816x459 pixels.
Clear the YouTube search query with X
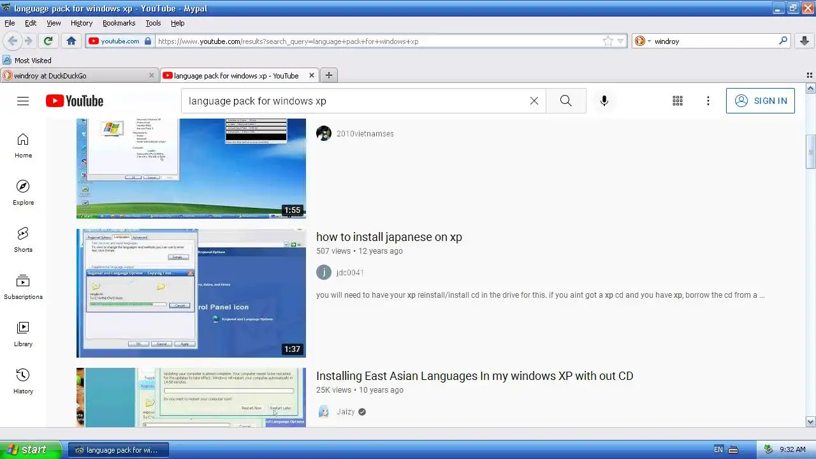534,101
